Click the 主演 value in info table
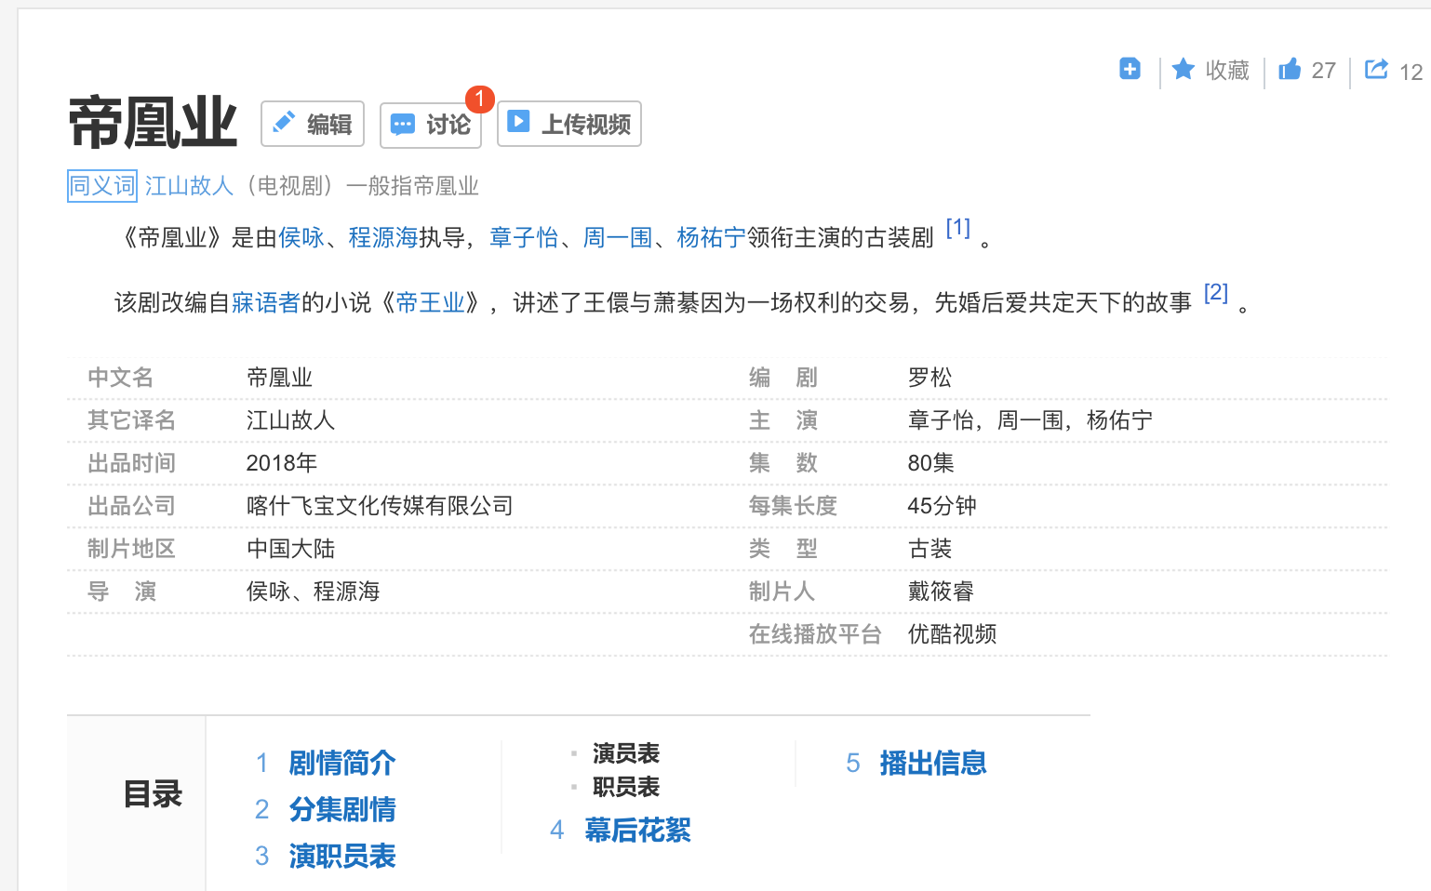 1030,420
